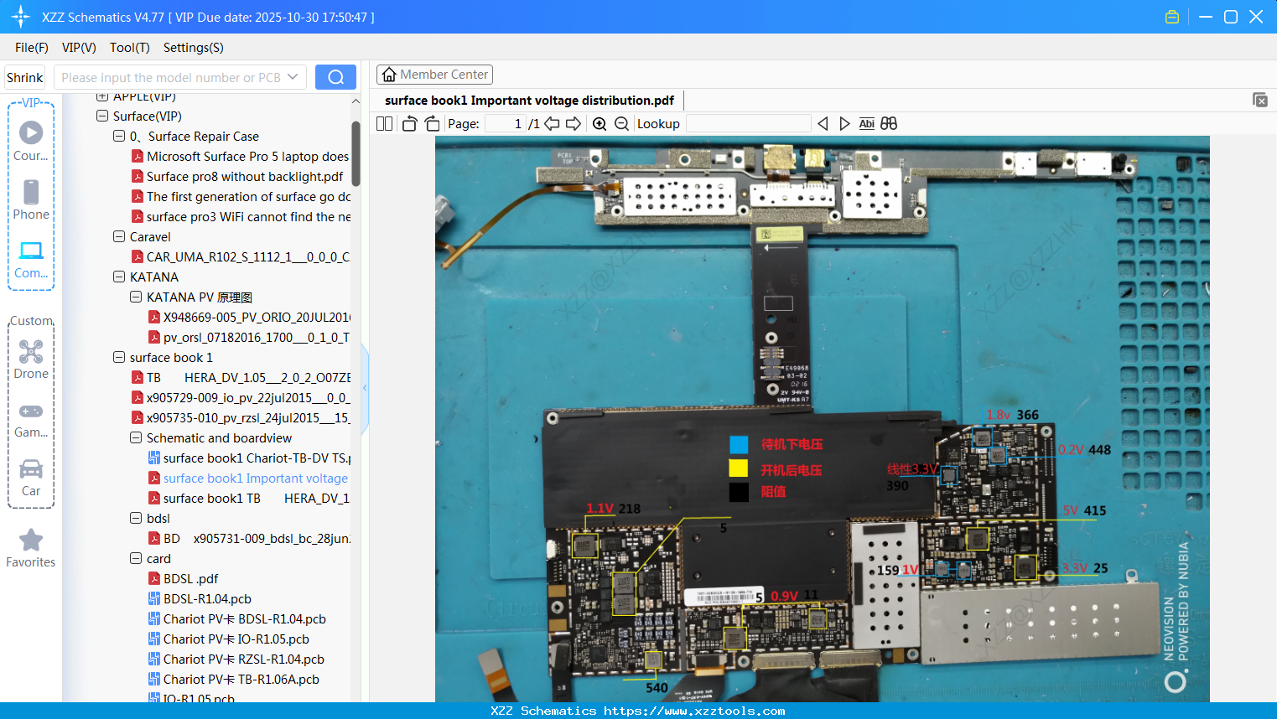Click the Shrink button
This screenshot has width=1277, height=719.
point(25,77)
